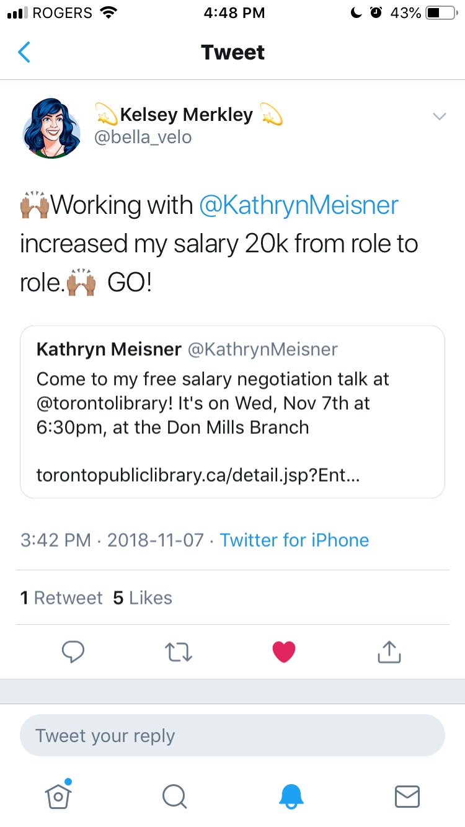View the 1 Retweet list
465x827 pixels.
click(x=61, y=598)
